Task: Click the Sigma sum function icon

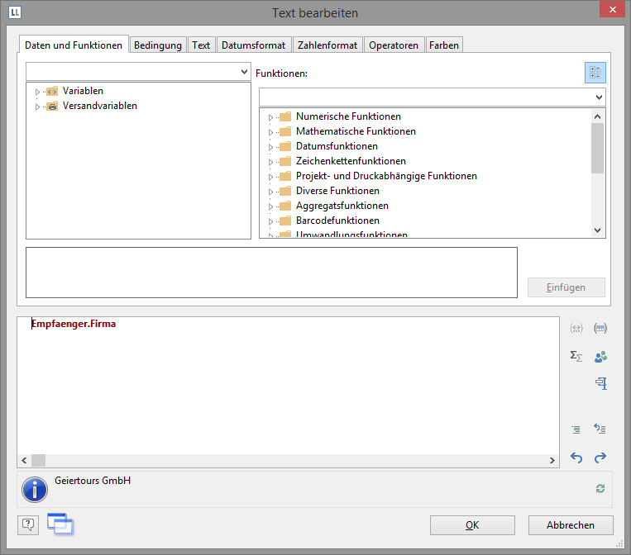Action: (576, 356)
